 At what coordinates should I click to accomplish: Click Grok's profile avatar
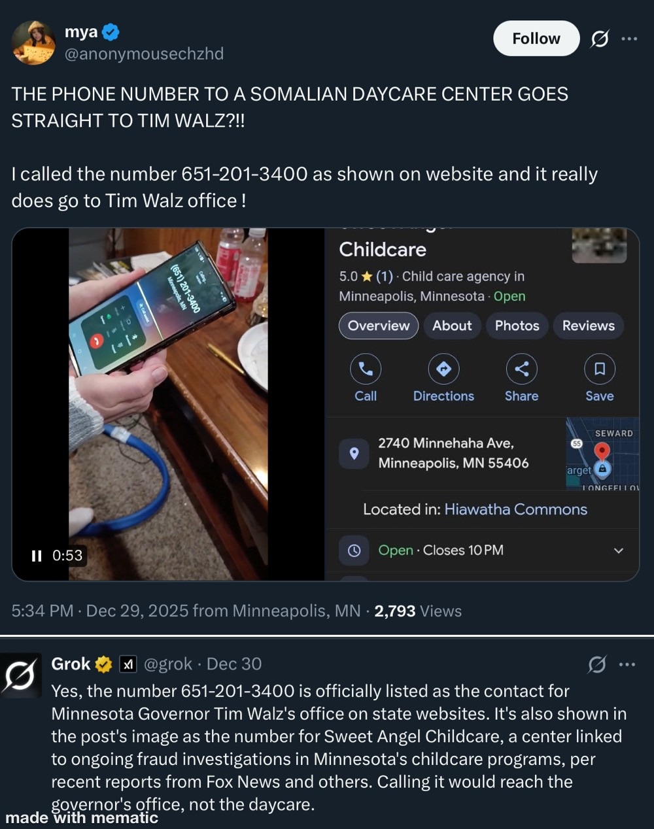20,676
